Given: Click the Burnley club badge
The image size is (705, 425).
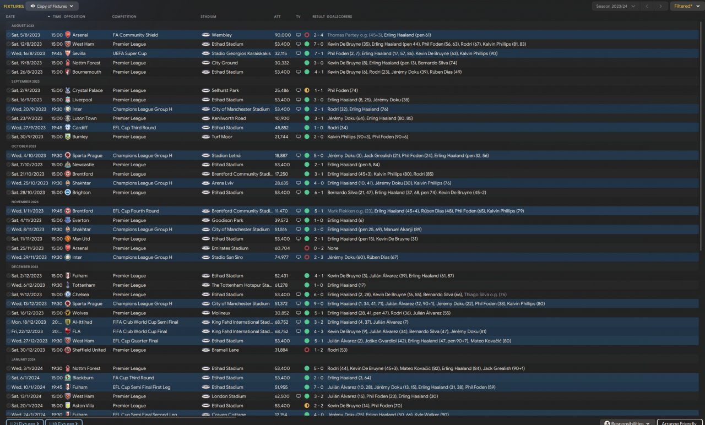Looking at the screenshot, I should pos(68,137).
